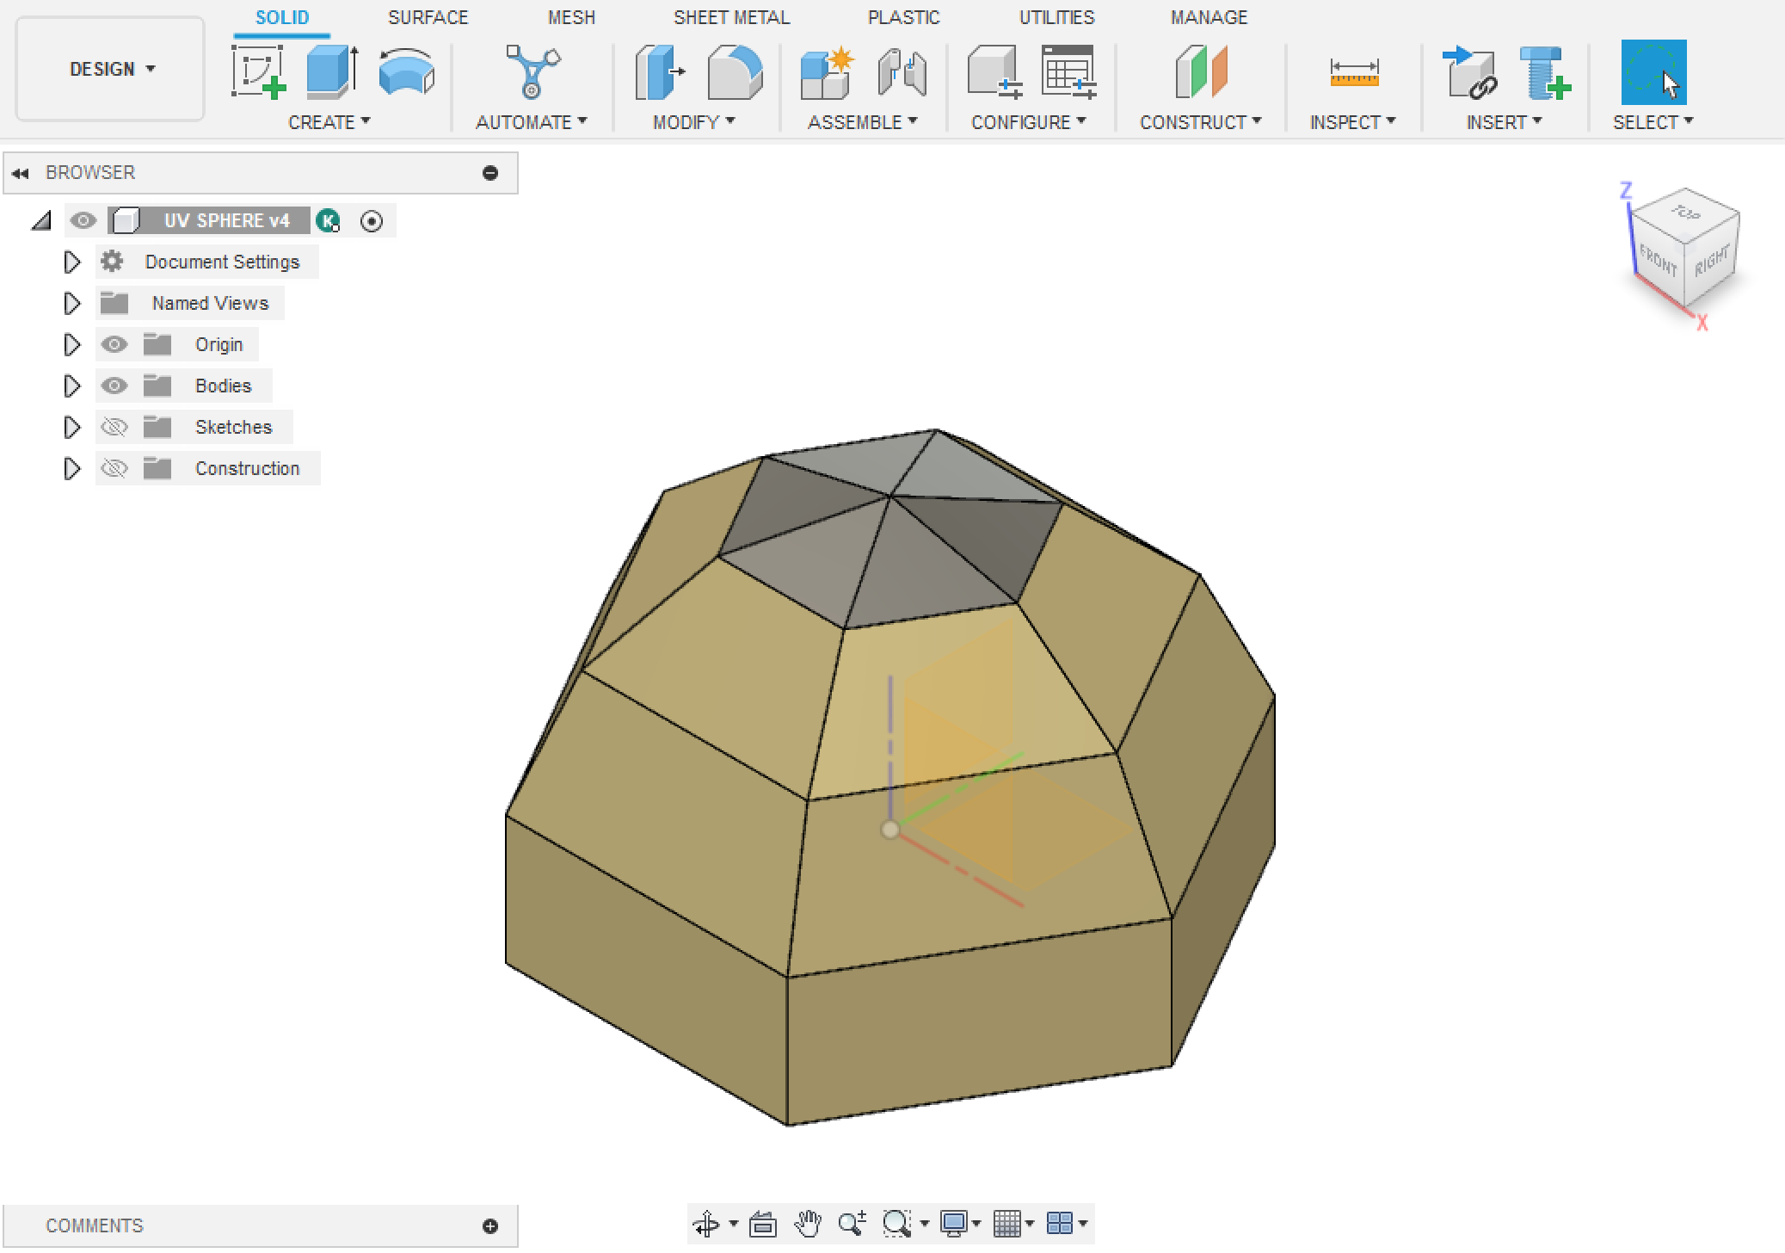
Task: Select the Fillet tool
Action: pyautogui.click(x=735, y=71)
